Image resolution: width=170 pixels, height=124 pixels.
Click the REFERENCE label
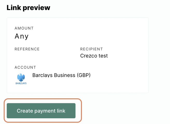click(x=27, y=49)
